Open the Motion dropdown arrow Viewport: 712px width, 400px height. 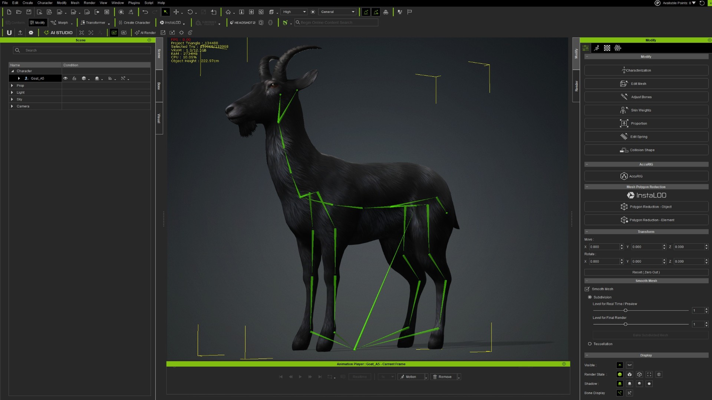[426, 377]
